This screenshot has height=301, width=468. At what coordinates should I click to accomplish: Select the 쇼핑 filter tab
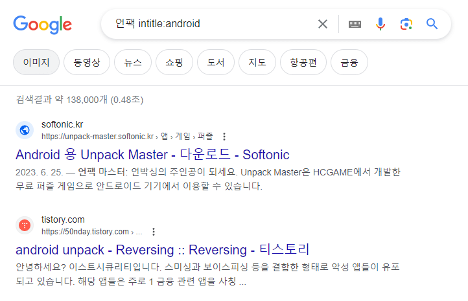point(174,62)
